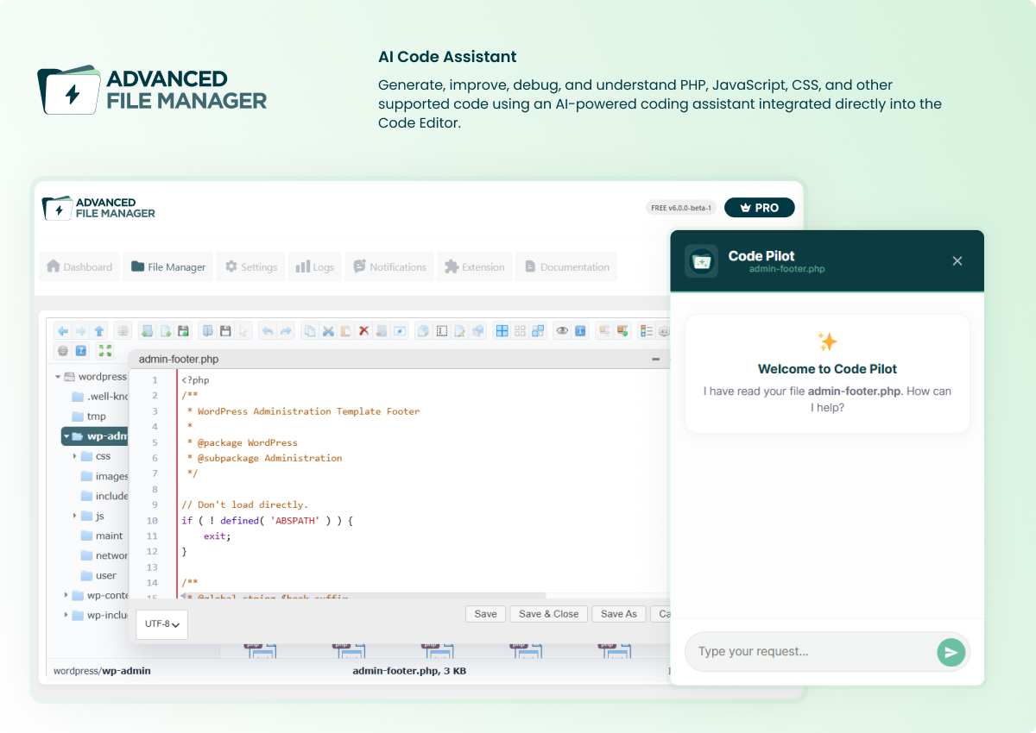Open the File Manager tab

[168, 267]
